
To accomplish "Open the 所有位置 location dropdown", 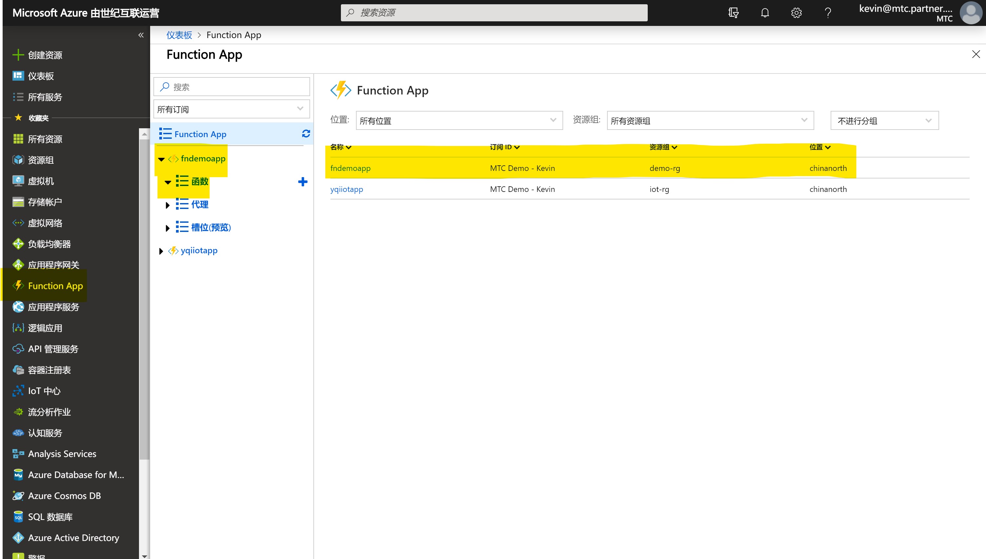I will pyautogui.click(x=459, y=120).
